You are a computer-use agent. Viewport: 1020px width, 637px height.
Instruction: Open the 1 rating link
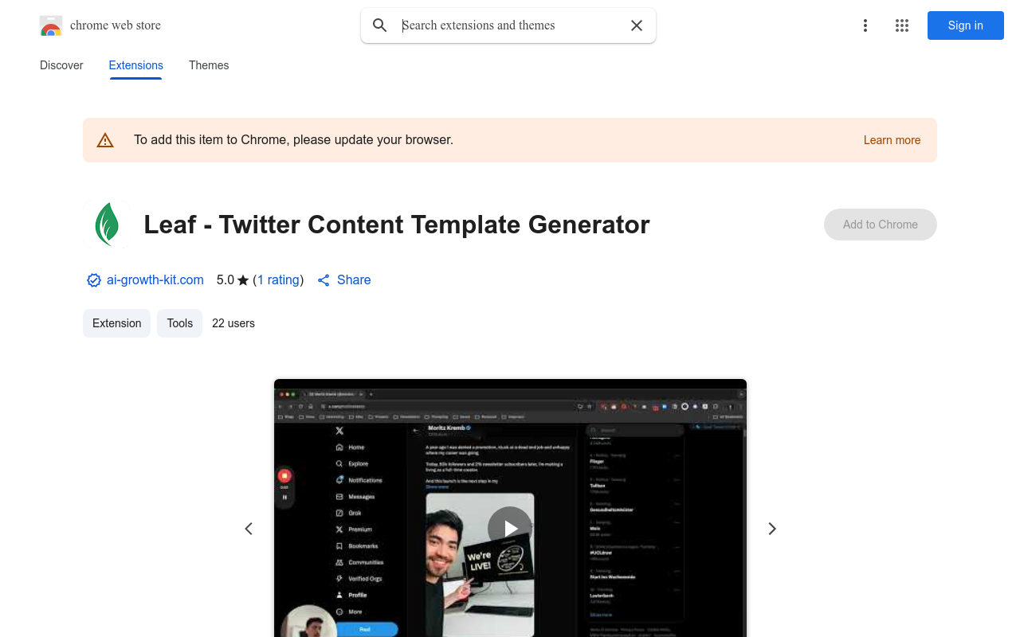point(278,280)
